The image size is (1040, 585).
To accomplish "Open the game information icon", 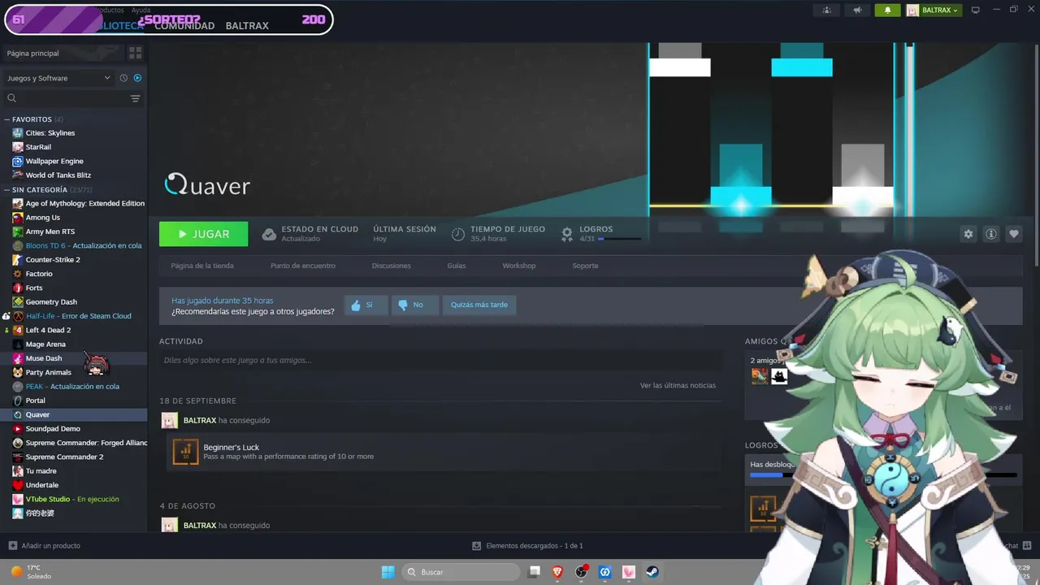I will (991, 234).
